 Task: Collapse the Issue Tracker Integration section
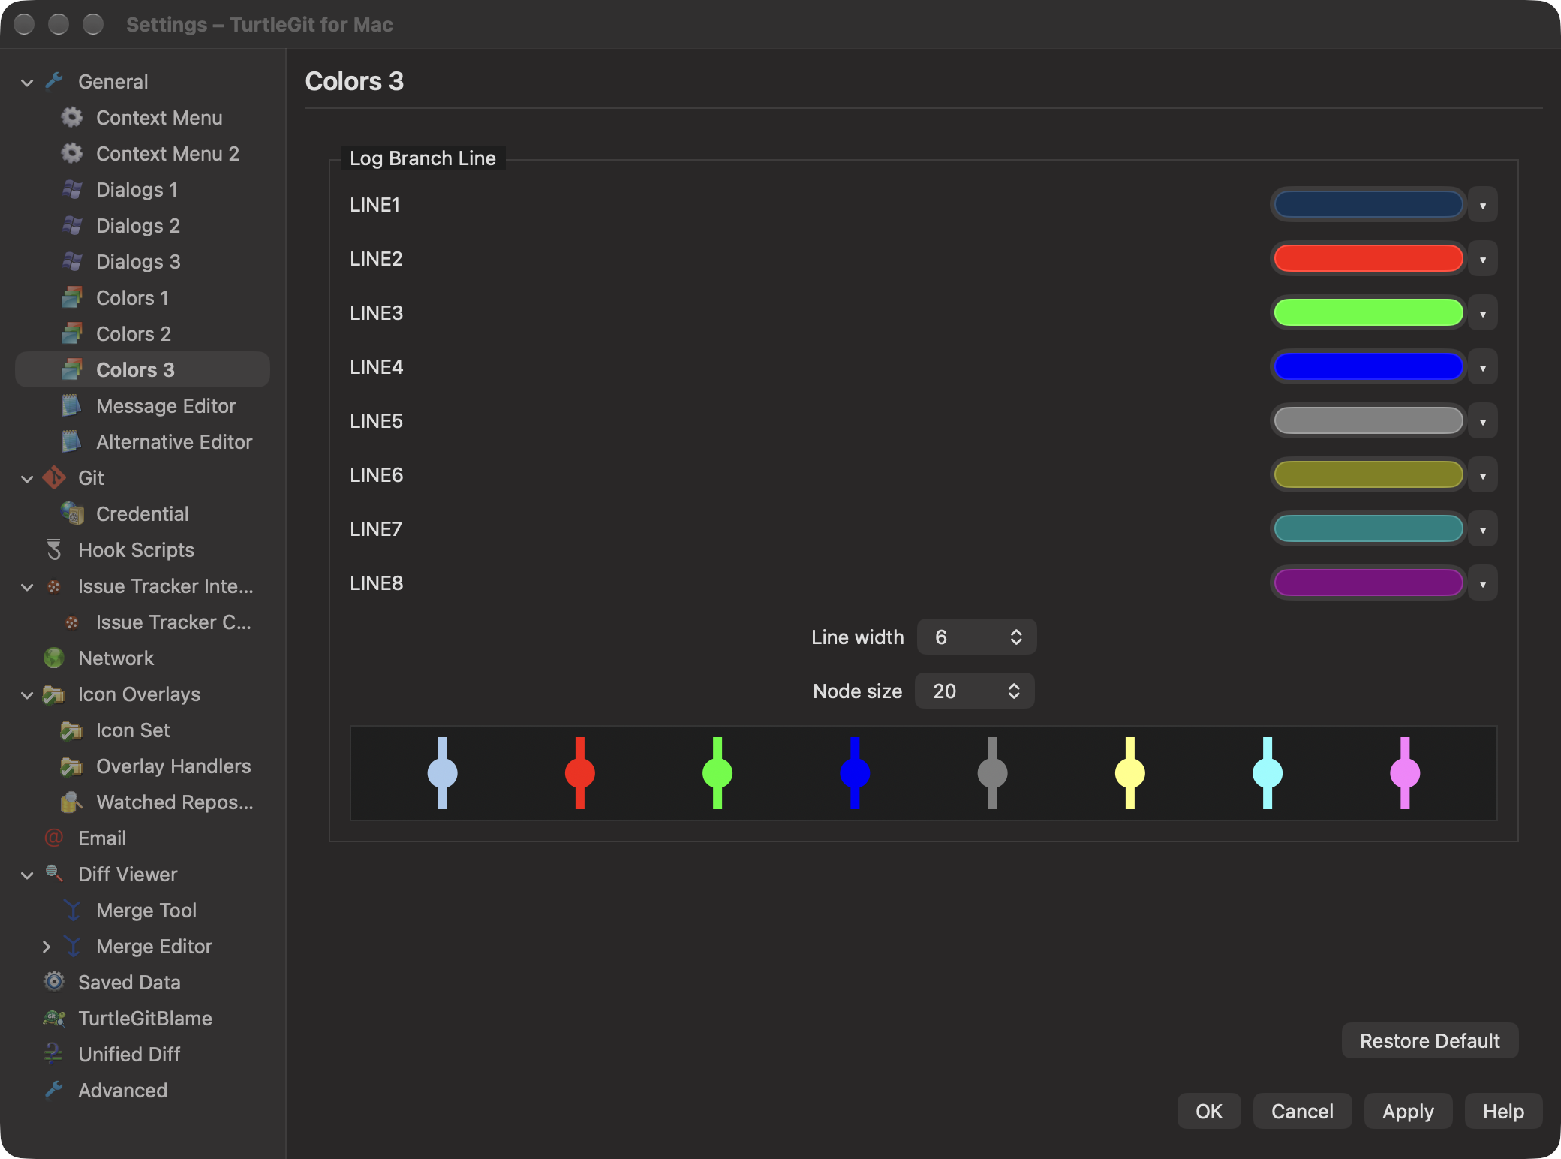(27, 586)
